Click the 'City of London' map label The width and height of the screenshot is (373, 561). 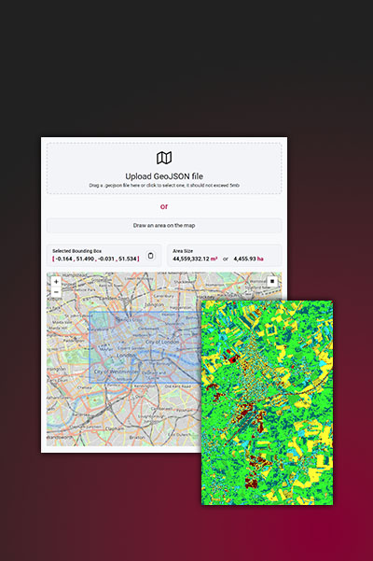click(x=162, y=342)
